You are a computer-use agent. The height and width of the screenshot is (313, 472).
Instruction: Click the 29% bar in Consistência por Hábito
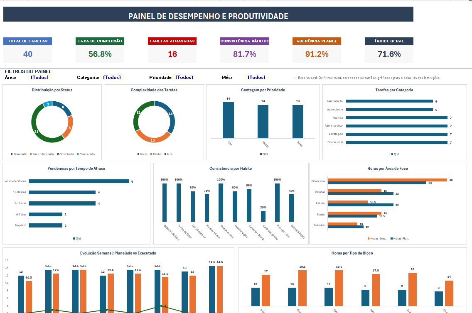click(263, 216)
